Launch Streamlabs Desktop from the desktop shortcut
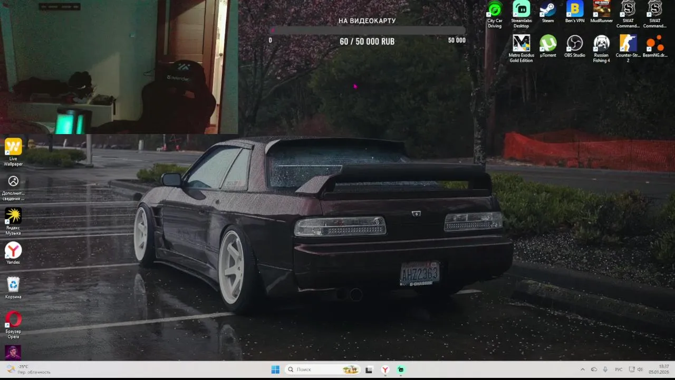 [521, 15]
